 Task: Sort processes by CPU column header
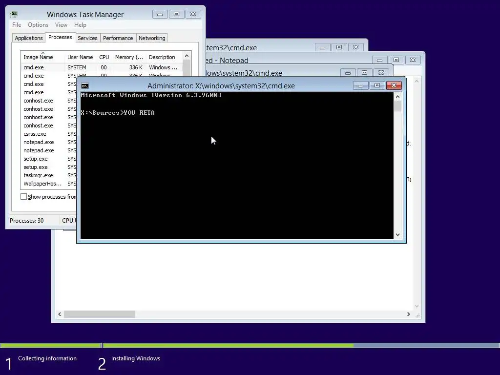[104, 57]
